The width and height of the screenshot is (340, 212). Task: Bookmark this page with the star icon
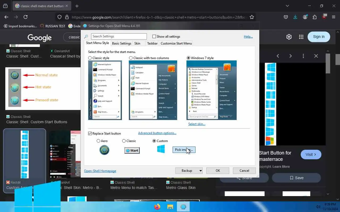coord(252,17)
